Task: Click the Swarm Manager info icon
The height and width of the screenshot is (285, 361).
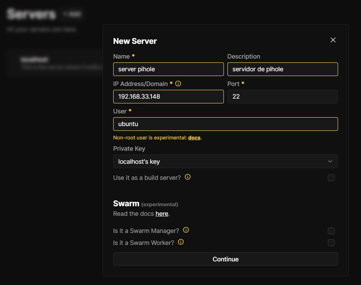Action: (186, 230)
